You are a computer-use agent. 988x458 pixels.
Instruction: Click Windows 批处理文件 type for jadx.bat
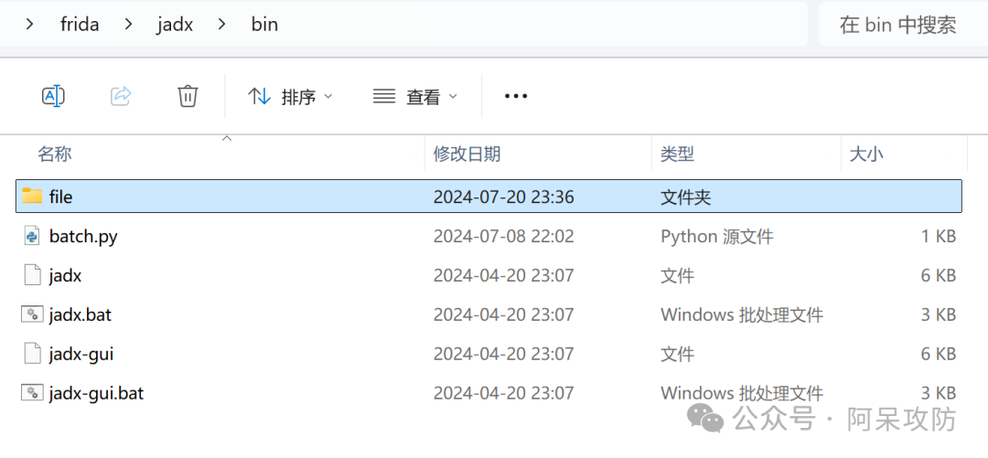coord(742,315)
